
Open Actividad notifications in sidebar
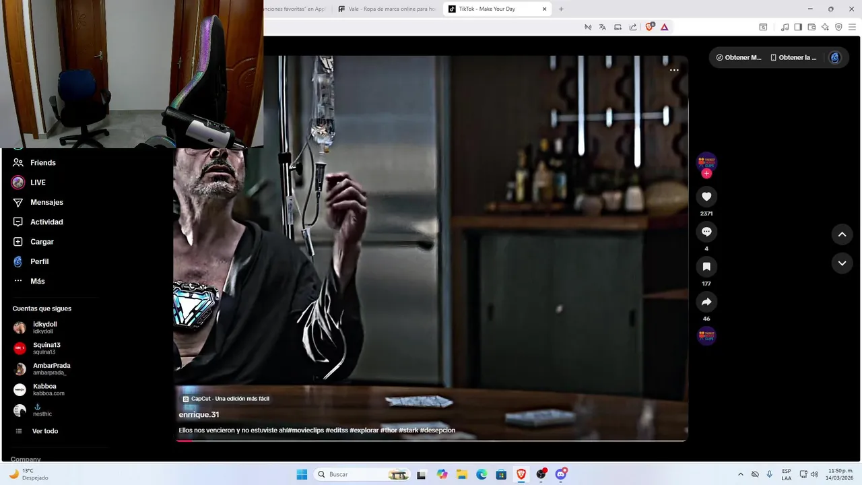pos(38,222)
